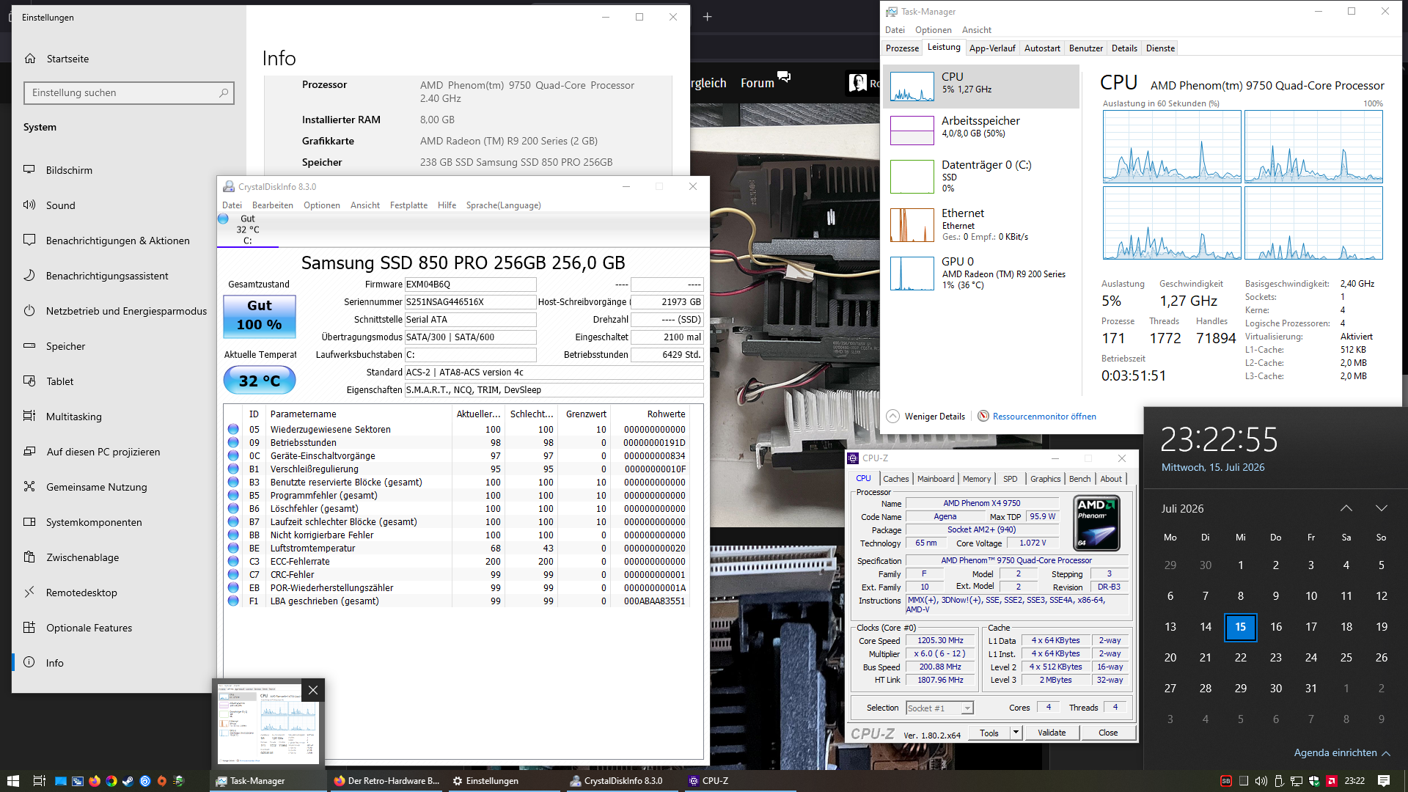Open the Tools dropdown arrow in CPU-Z
Viewport: 1408px width, 792px height.
coord(1016,733)
